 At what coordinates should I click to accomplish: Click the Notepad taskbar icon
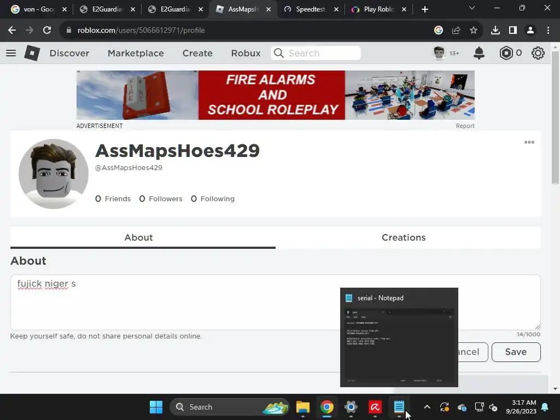coord(399,407)
